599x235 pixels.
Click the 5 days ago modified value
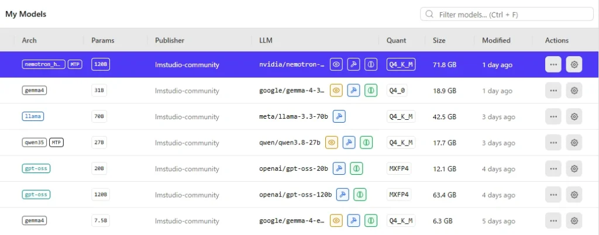tap(498, 221)
